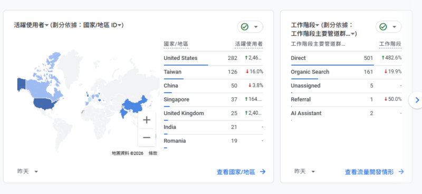Select the AI Assistant channel row
The image size is (422, 194).
[346, 113]
